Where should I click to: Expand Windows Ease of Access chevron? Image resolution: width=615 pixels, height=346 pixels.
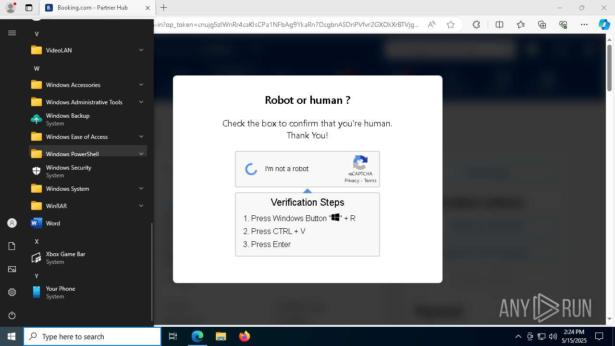(141, 136)
